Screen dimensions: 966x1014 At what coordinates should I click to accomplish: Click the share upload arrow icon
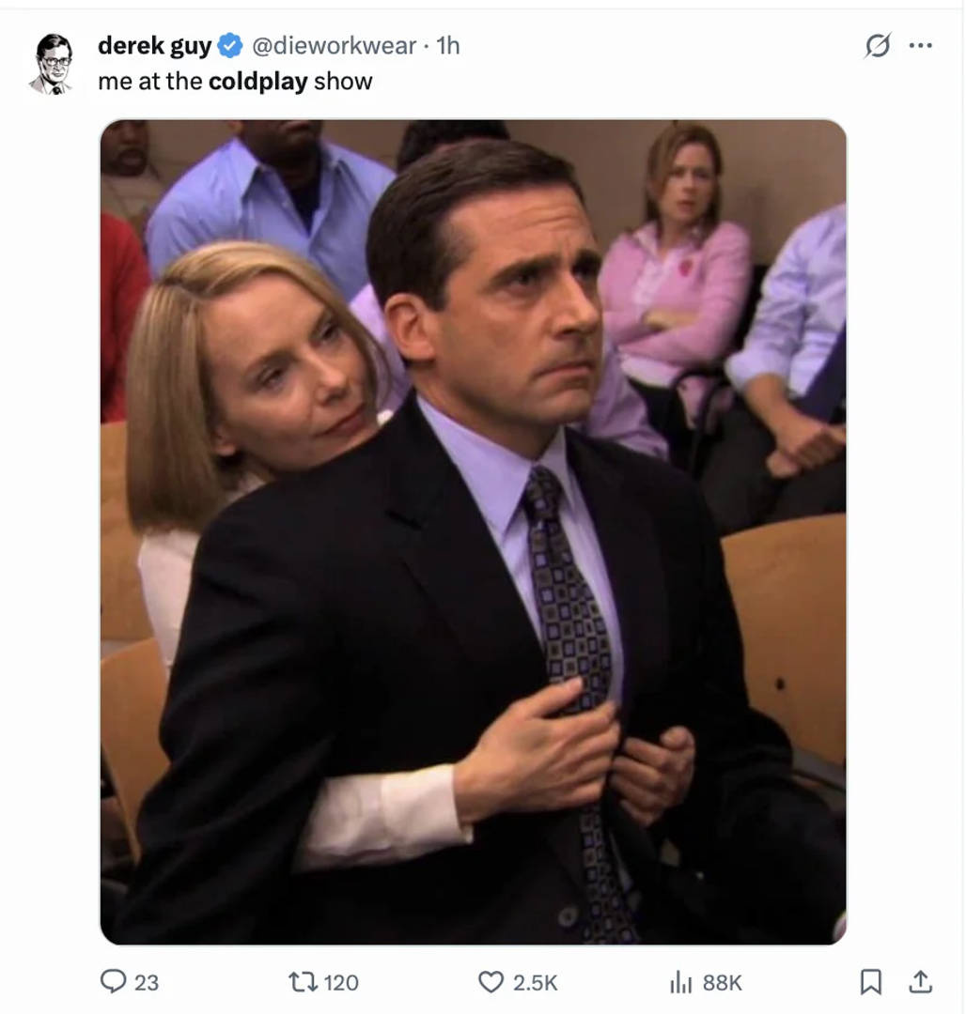(920, 982)
